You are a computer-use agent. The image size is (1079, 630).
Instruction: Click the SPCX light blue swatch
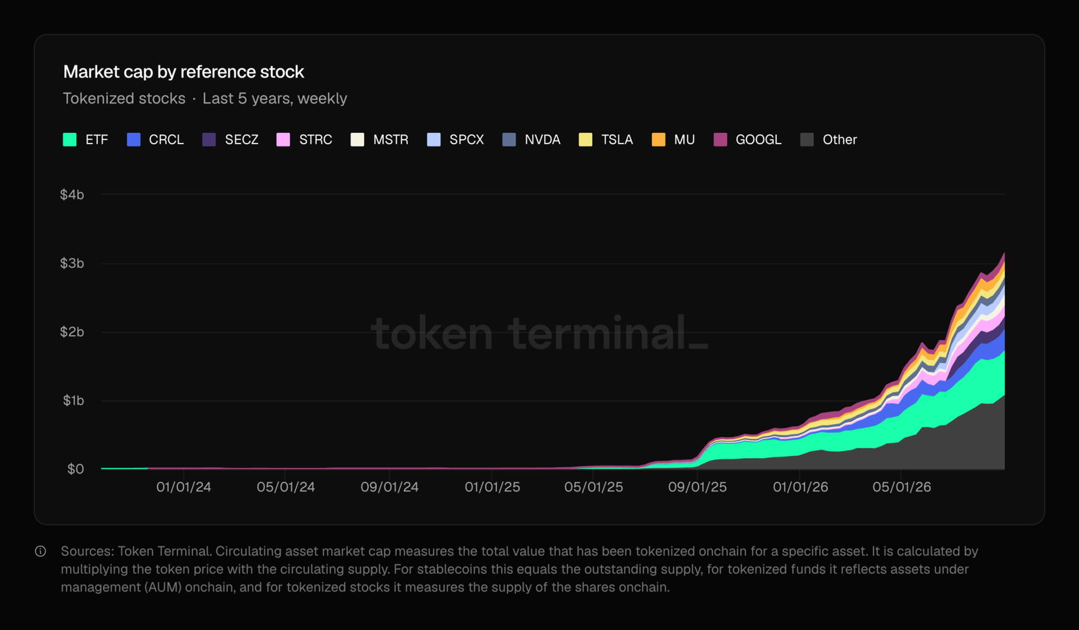tap(434, 140)
